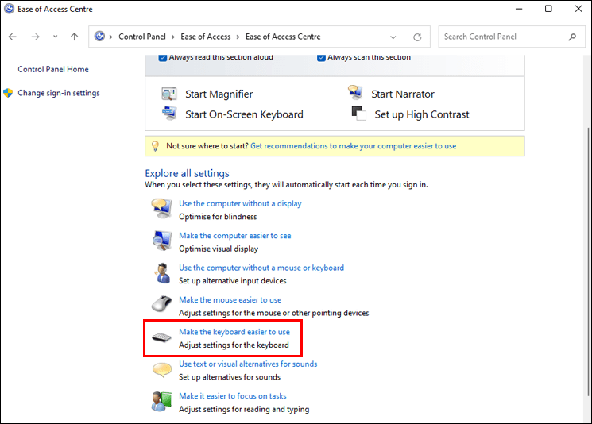Screen dimensions: 592x424
Task: Click the speech bubble icon for sound alternatives
Action: (x=161, y=370)
